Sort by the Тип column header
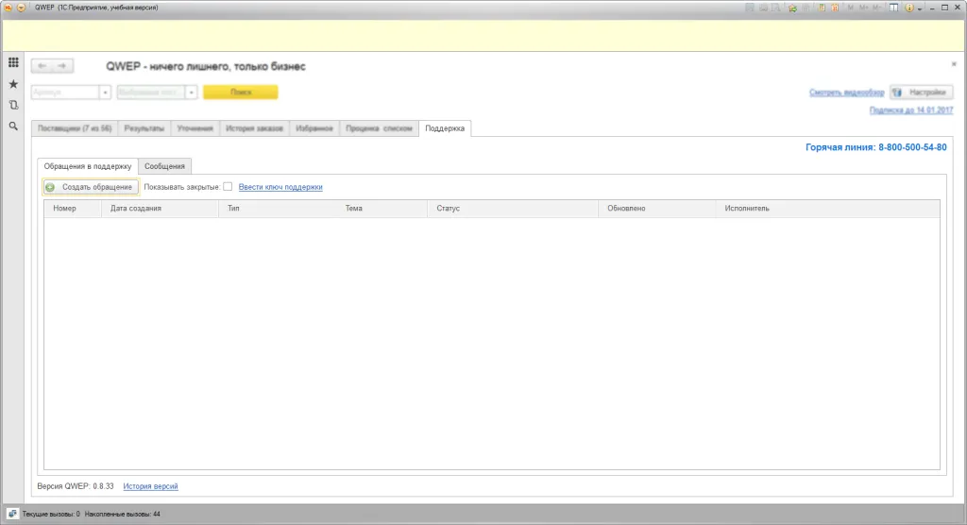The width and height of the screenshot is (967, 525). 278,209
